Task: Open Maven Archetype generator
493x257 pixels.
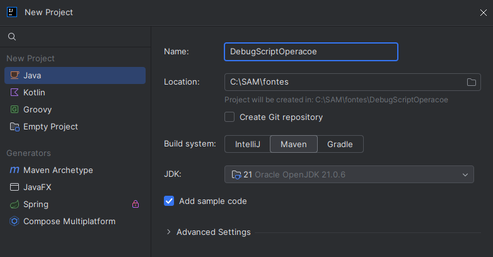Action: (75, 170)
